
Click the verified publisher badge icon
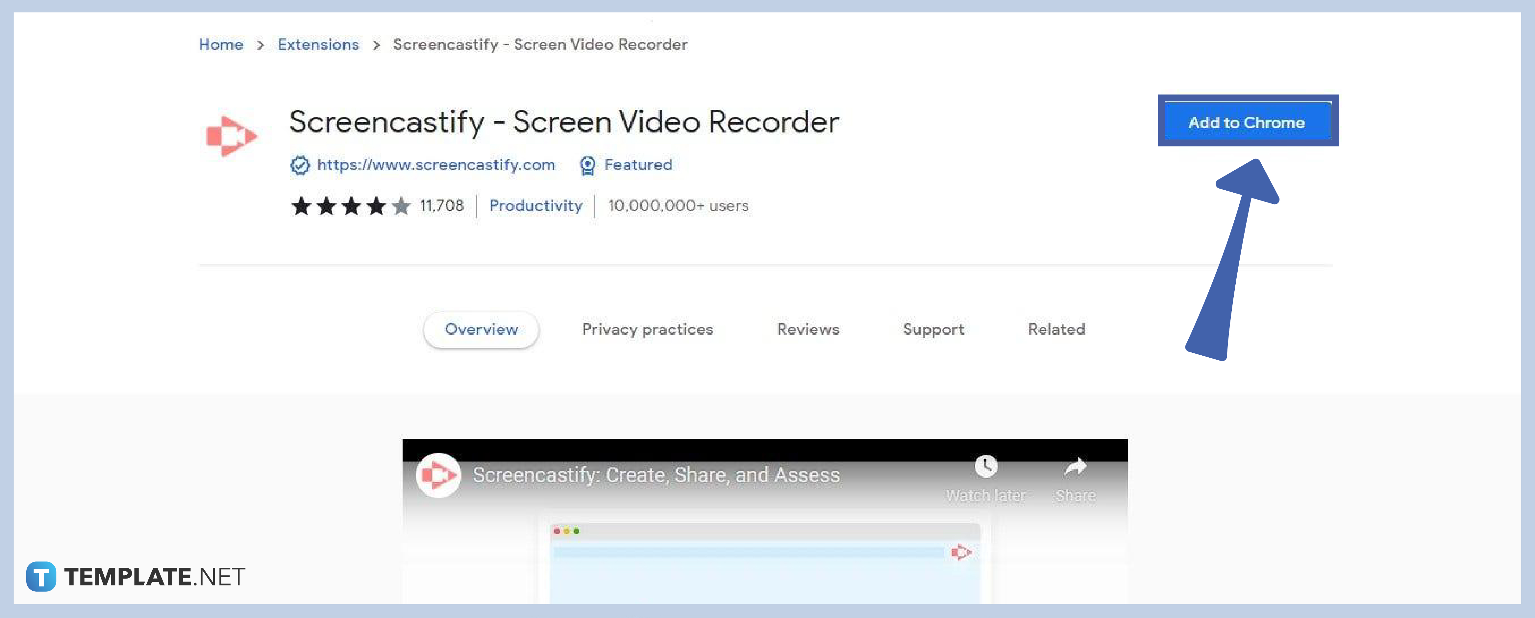(300, 166)
